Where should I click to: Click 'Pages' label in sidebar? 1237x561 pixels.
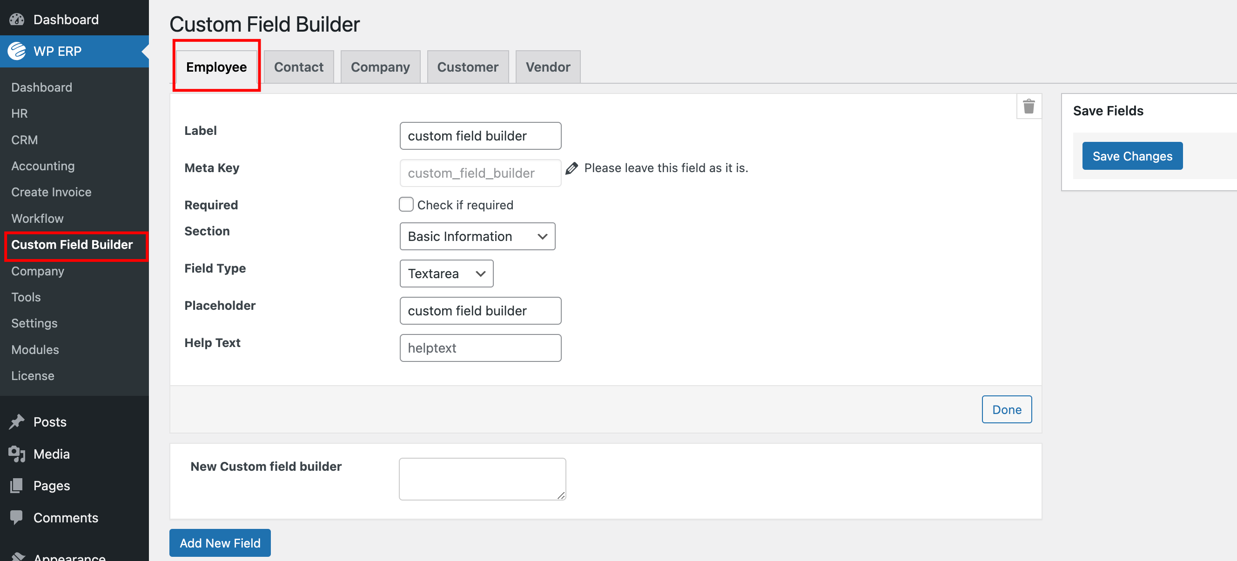(x=52, y=486)
